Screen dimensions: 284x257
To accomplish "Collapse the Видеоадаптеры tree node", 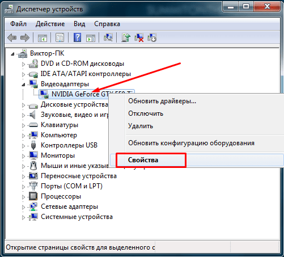I will click(x=23, y=85).
